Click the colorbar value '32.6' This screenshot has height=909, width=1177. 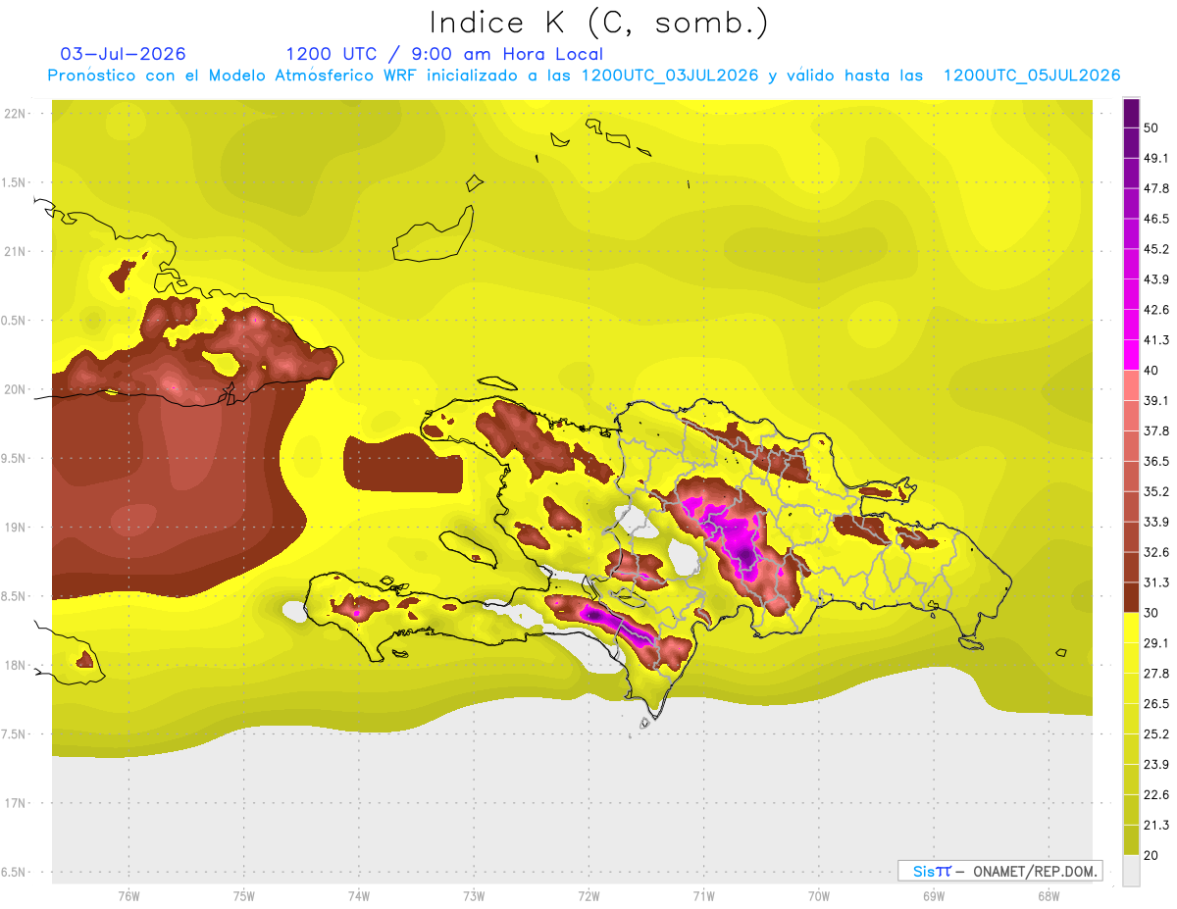1156,552
